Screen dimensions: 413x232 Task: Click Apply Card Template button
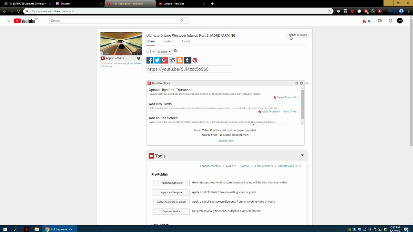[171, 192]
